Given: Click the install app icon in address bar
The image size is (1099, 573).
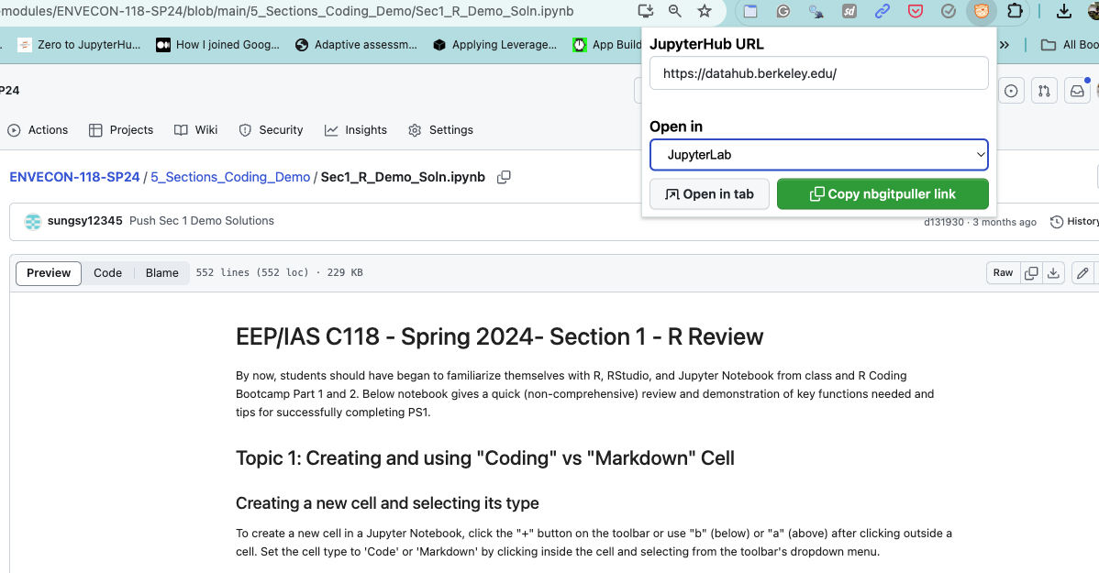Looking at the screenshot, I should tap(645, 10).
